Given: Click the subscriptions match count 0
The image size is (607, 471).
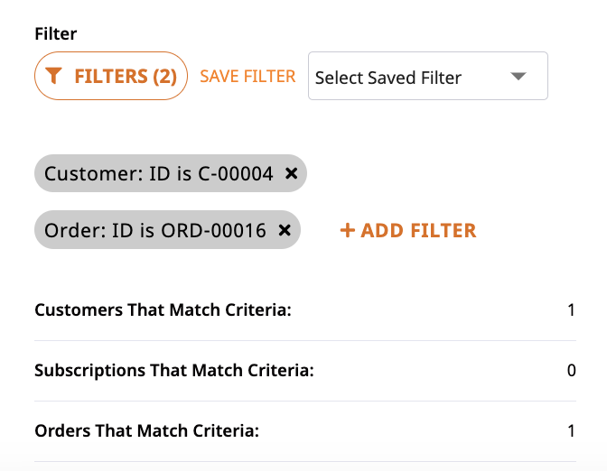Looking at the screenshot, I should [572, 371].
